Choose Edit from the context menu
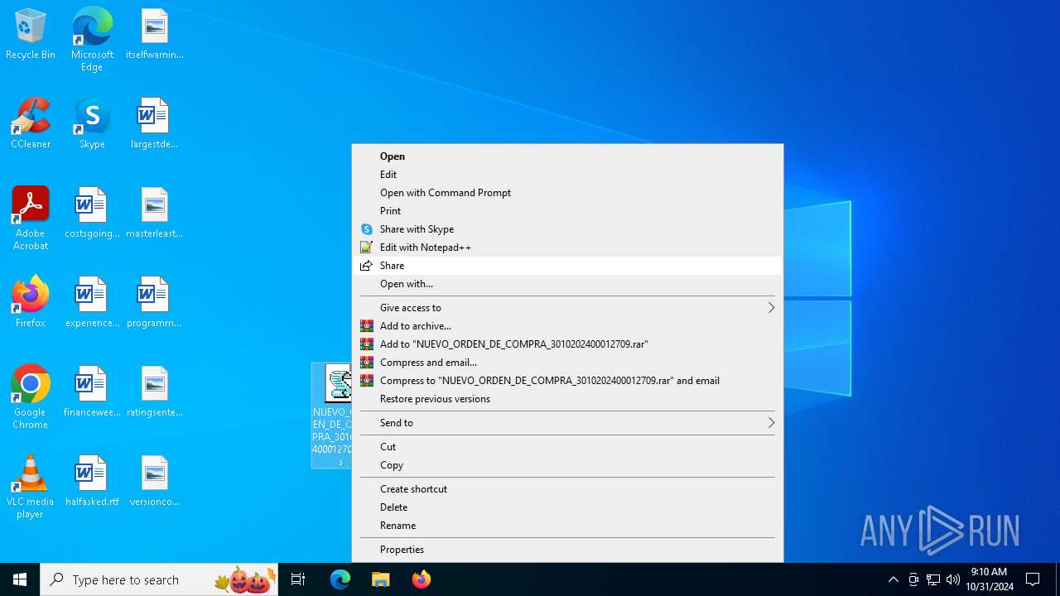Screen dimensions: 1060x596 (x=567, y=175)
